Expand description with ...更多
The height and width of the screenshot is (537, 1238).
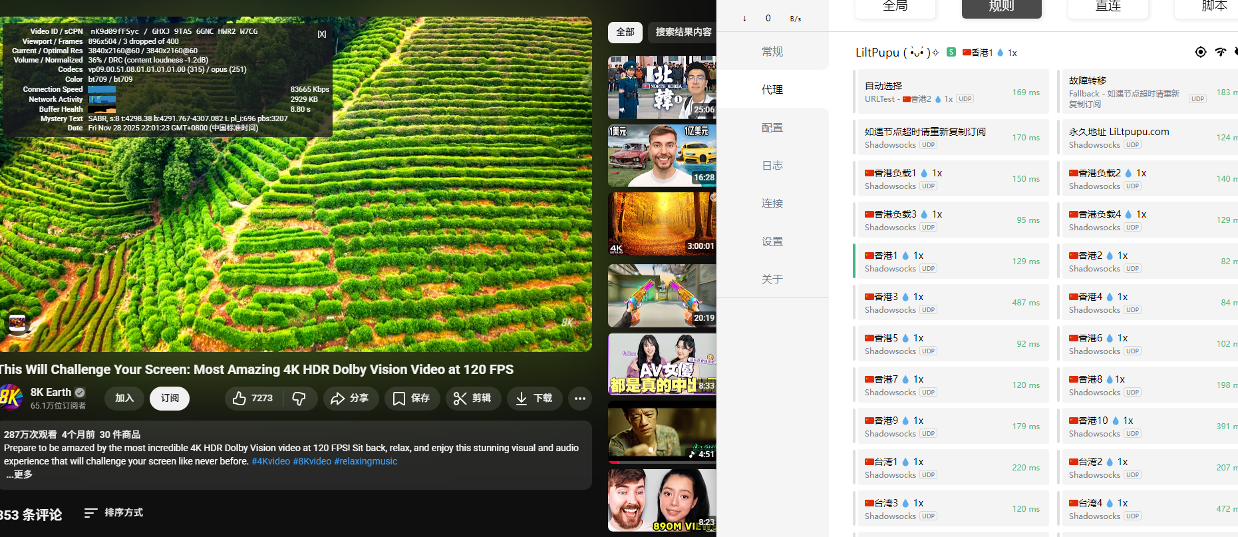tap(19, 474)
